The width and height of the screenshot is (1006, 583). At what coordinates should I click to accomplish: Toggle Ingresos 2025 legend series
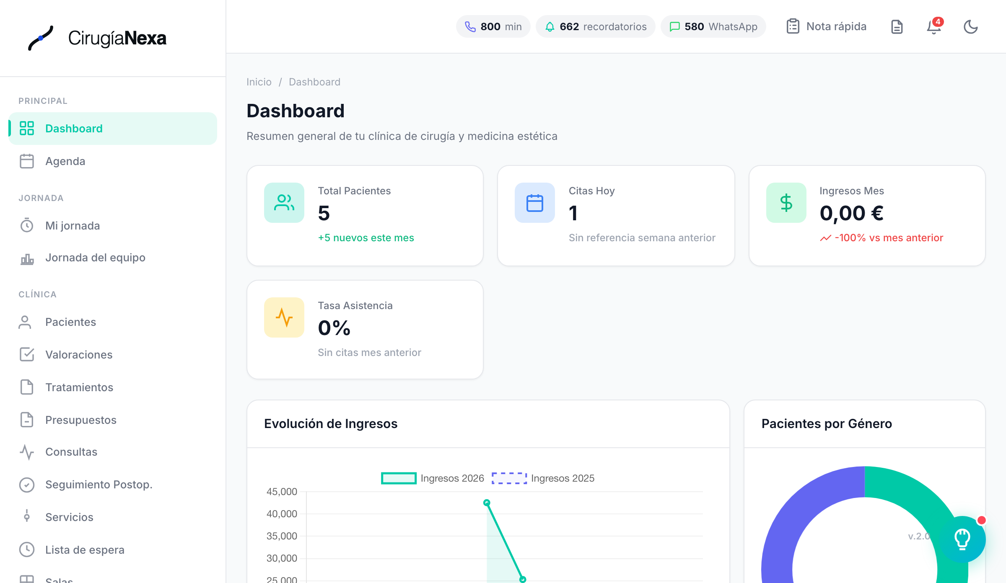543,478
